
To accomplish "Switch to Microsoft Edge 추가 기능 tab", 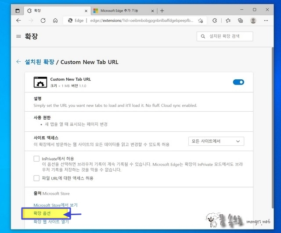I will pyautogui.click(x=123, y=11).
